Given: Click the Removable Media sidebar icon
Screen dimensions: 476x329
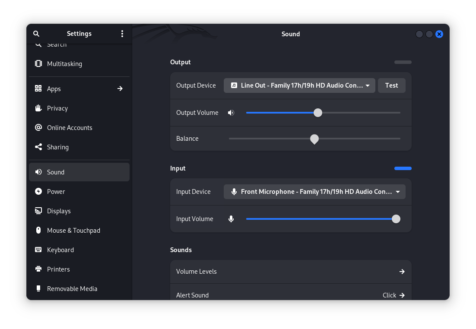Looking at the screenshot, I should tap(38, 288).
